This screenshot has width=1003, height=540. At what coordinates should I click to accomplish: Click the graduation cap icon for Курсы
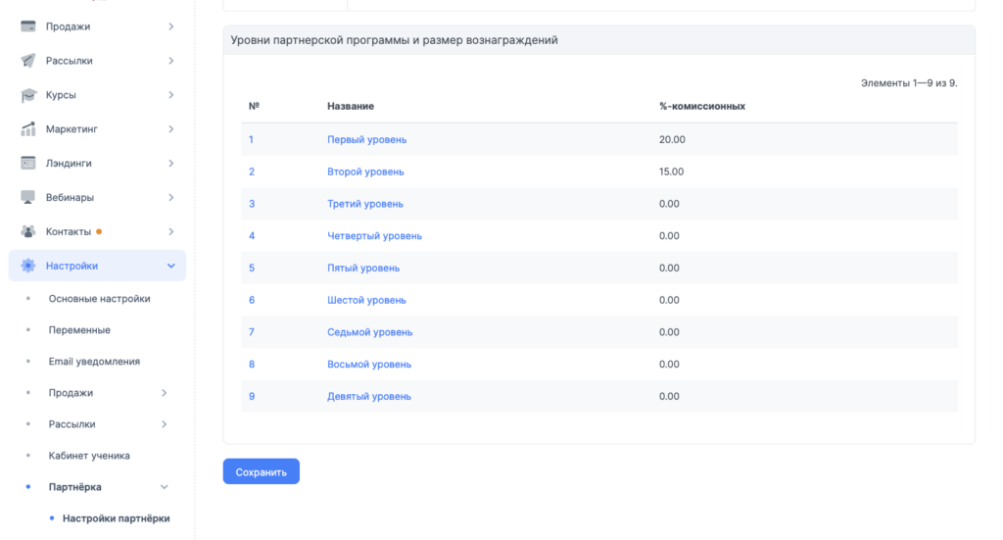pos(28,95)
